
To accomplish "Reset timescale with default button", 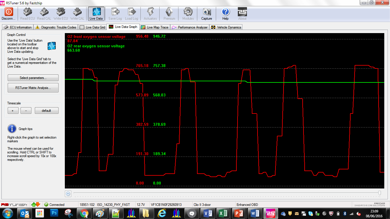I will tap(46, 111).
